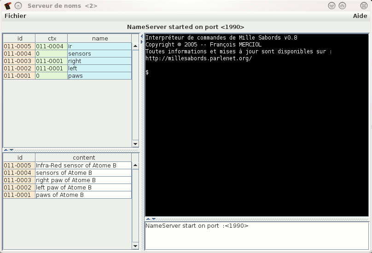This screenshot has width=372, height=253.
Task: Click the upper table scrollbar down arrow
Action: click(x=135, y=144)
